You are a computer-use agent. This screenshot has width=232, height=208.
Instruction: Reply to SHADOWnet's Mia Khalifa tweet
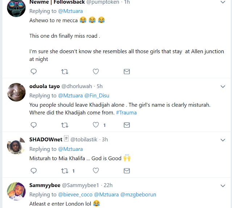click(33, 171)
